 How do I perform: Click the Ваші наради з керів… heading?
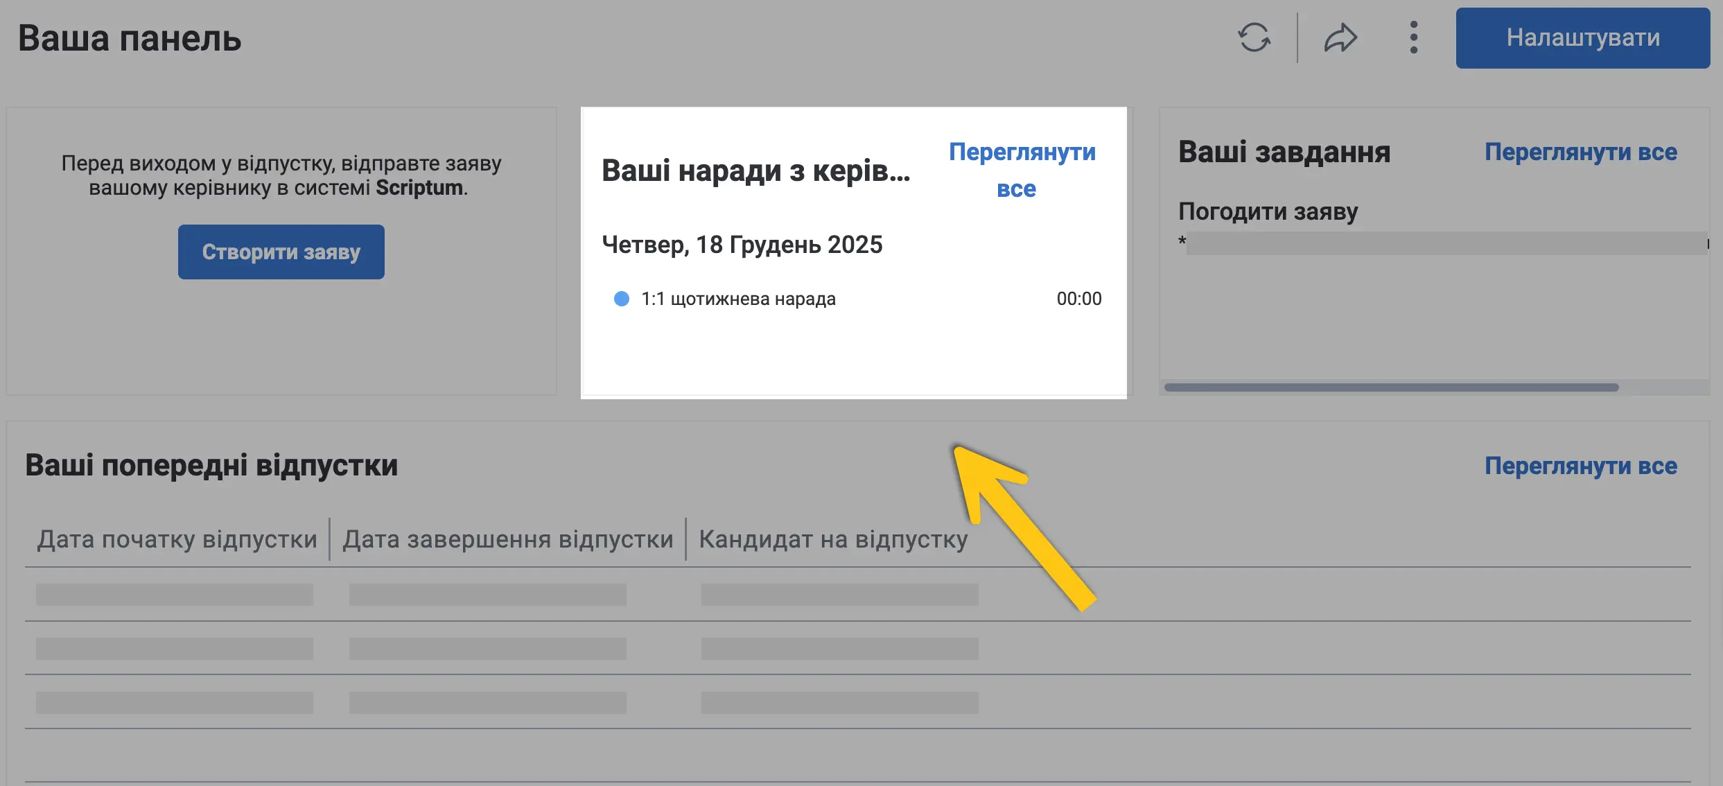[756, 171]
